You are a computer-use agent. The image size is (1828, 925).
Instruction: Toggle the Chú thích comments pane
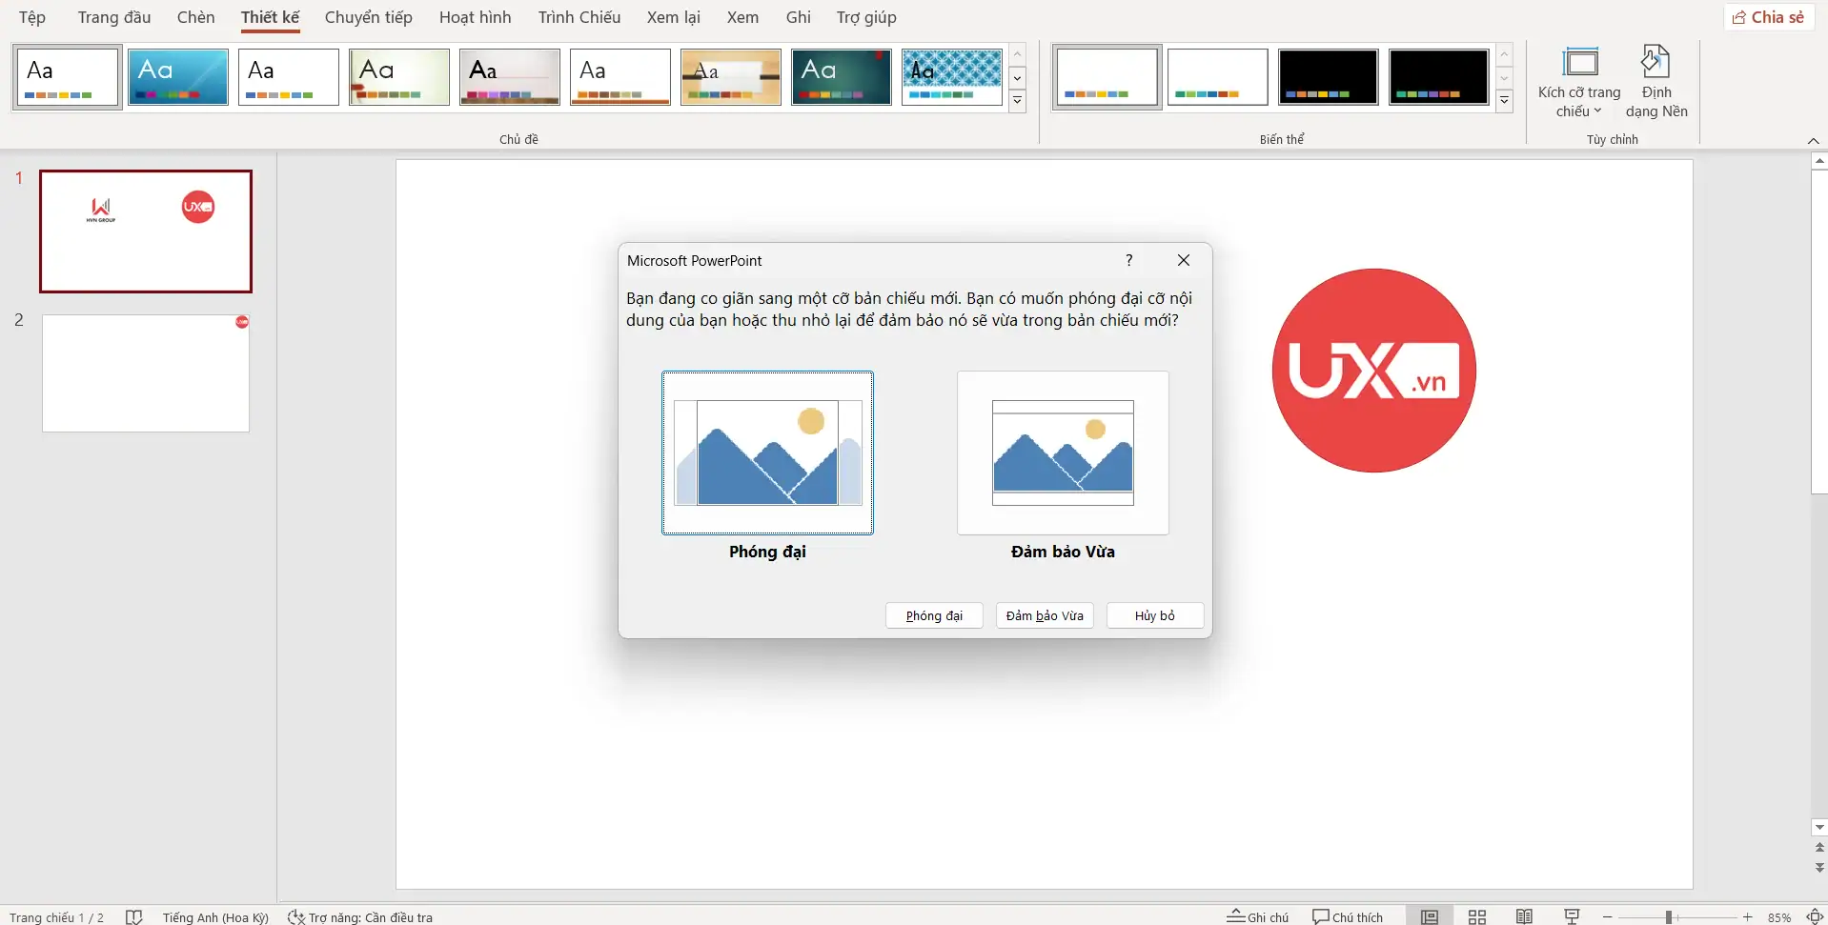coord(1348,916)
